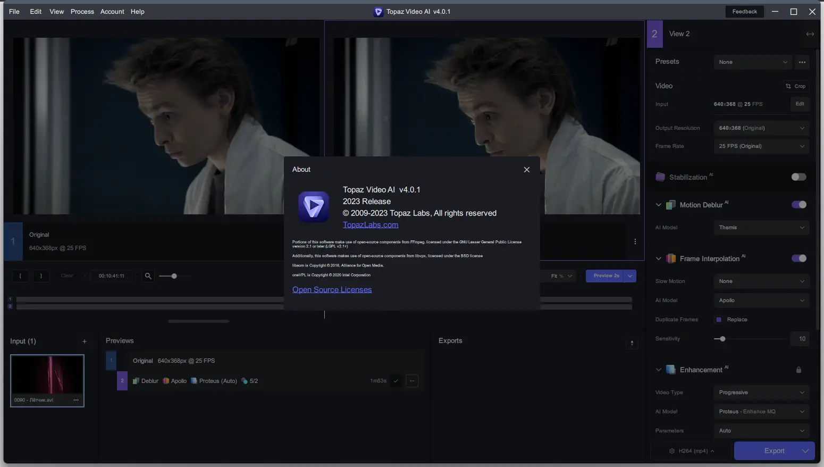This screenshot has height=467, width=824.
Task: Open the dropdown arrow beside Preview 2s
Action: click(630, 276)
